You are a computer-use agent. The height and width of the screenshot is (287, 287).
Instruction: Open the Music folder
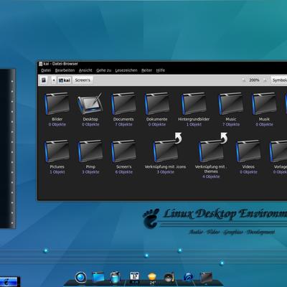[x=231, y=104]
